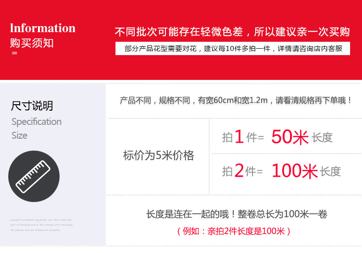Click the 整卷总长为100米一卷 sentence
The width and height of the screenshot is (362, 253).
click(236, 214)
